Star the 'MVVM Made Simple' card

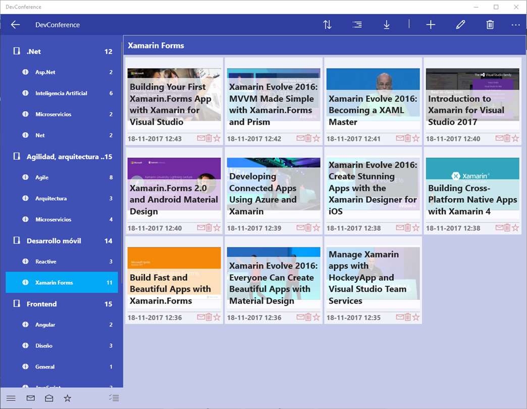tap(317, 138)
